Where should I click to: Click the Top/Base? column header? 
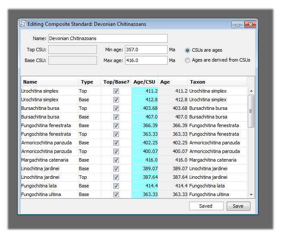point(116,82)
